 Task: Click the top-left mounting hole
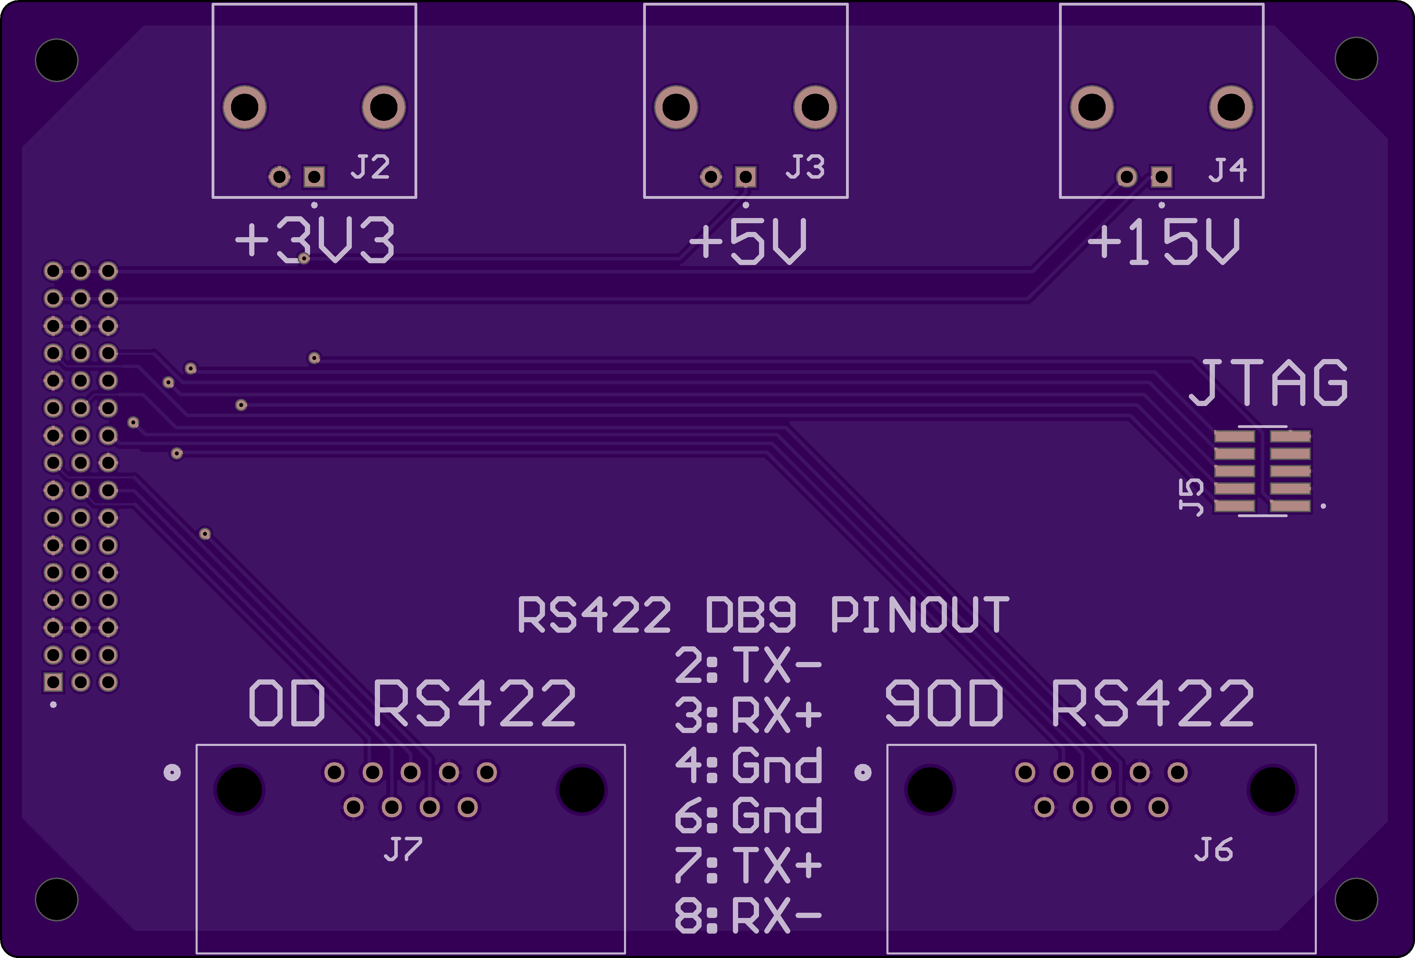(x=57, y=60)
